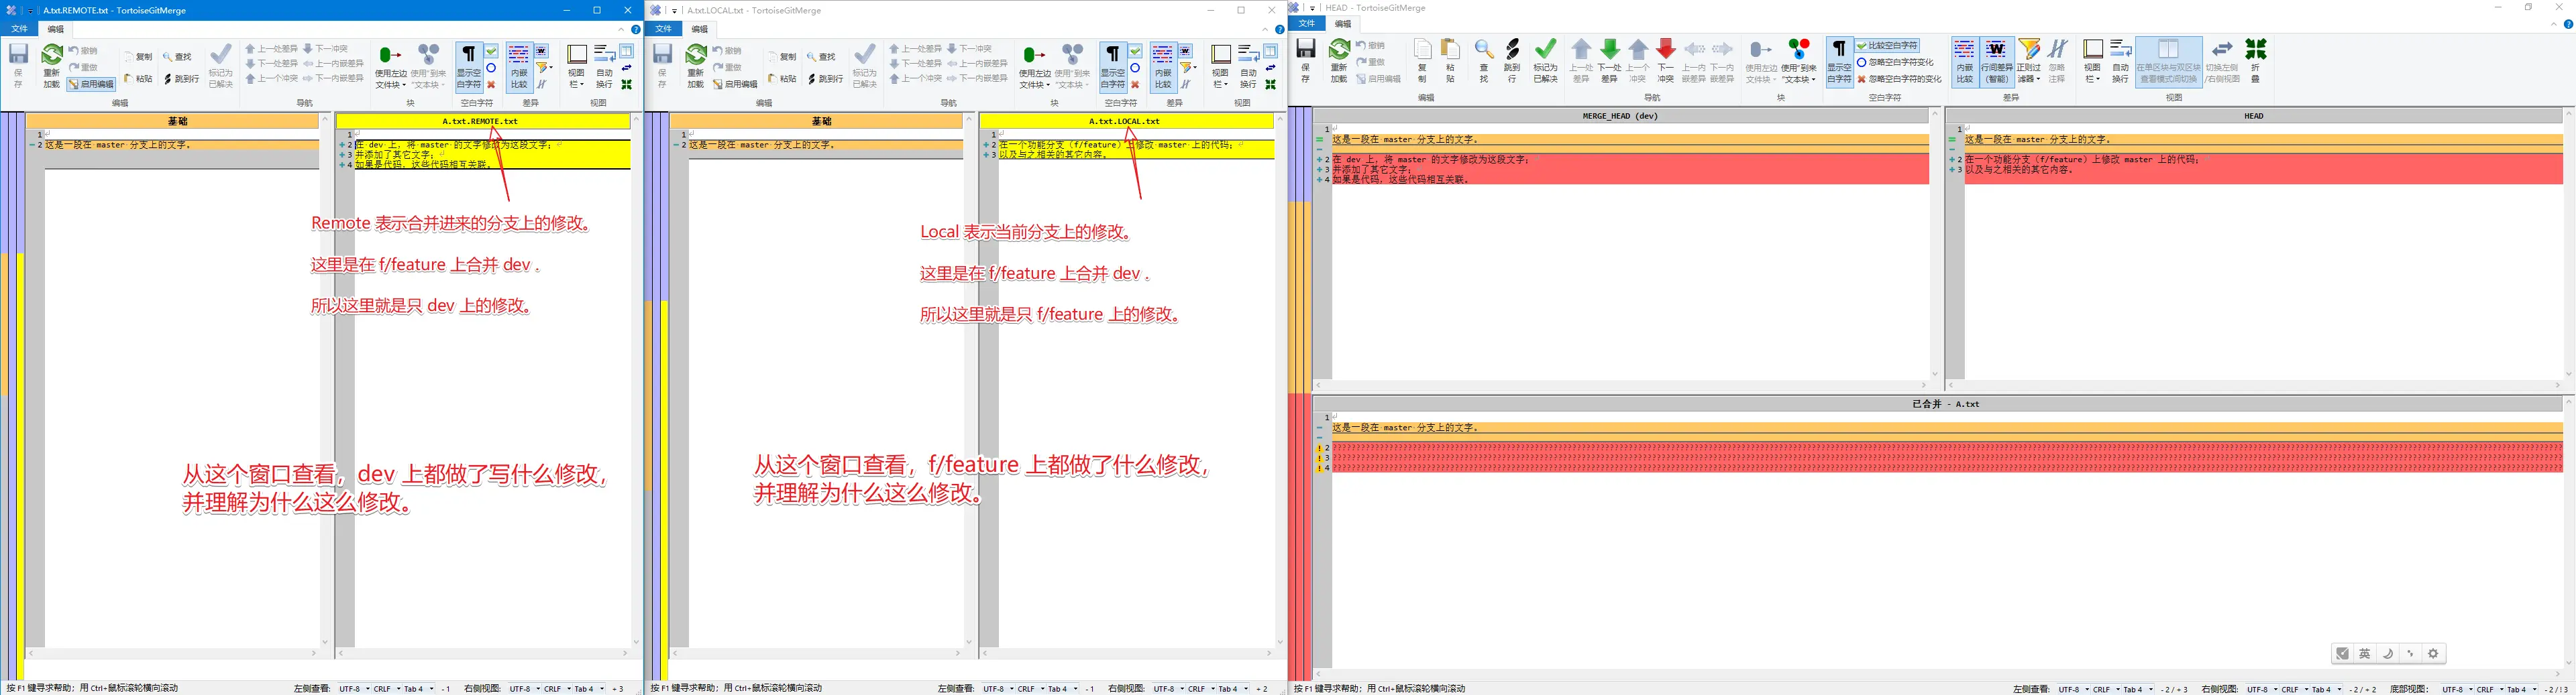
Task: Click A.txt.REMOTE.txt pane header
Action: pos(482,121)
